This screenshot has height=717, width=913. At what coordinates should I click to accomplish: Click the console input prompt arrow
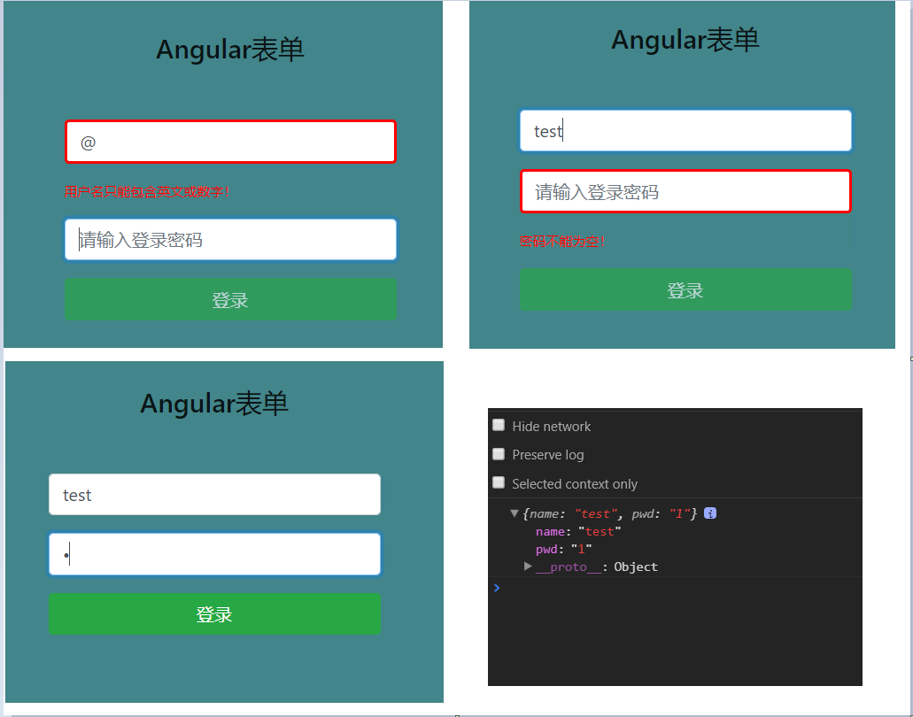pyautogui.click(x=497, y=588)
